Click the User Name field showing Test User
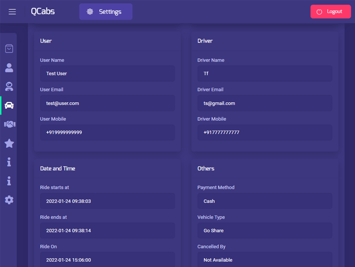Screen dimensions: 355x267 [107, 74]
